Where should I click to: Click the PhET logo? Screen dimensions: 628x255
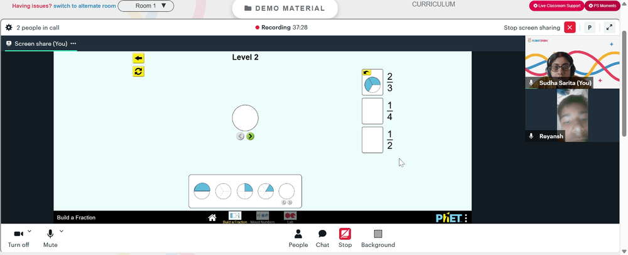point(448,218)
